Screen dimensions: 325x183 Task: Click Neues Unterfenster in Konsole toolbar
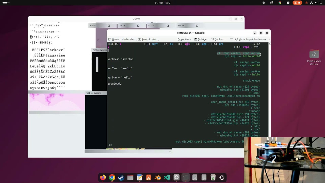click(121, 39)
